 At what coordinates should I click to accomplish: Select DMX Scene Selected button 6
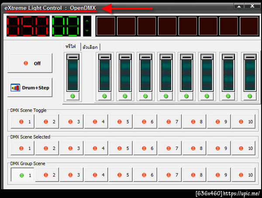pos(145,148)
